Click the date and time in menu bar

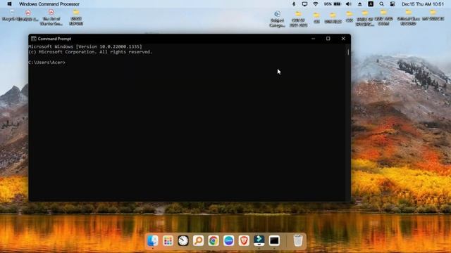[x=423, y=4]
